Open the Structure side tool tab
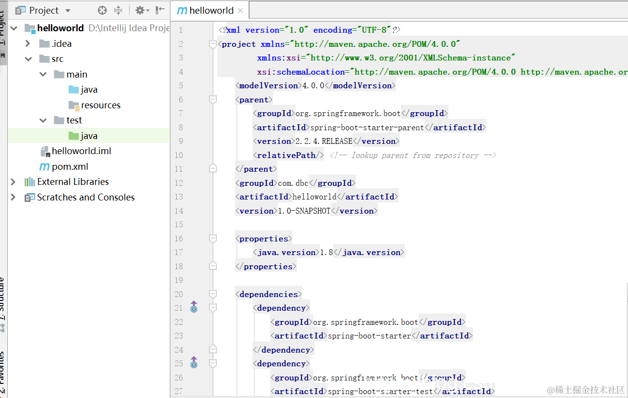This screenshot has width=628, height=398. pyautogui.click(x=2, y=305)
